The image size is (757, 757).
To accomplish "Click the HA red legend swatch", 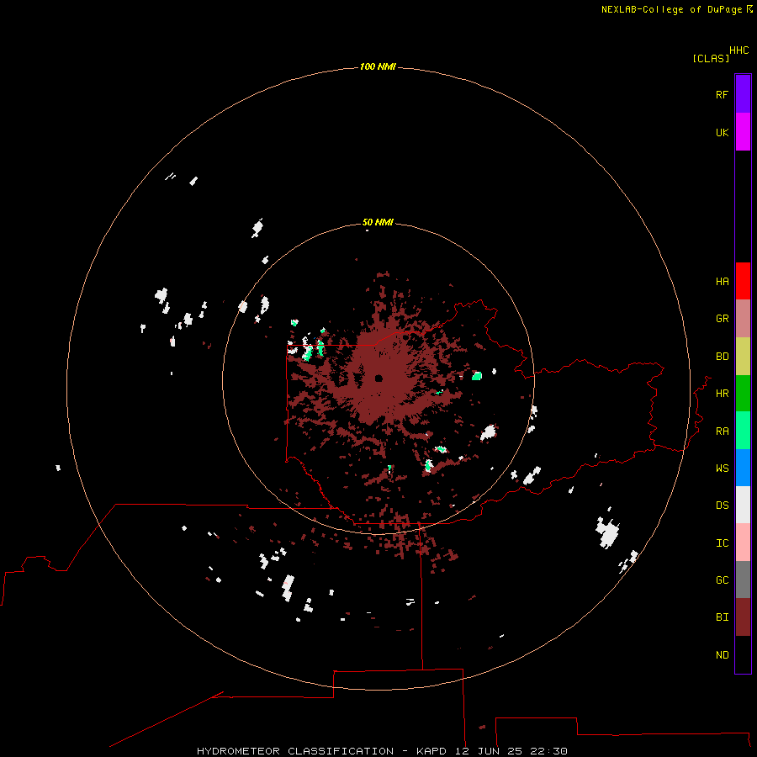I will click(x=743, y=281).
